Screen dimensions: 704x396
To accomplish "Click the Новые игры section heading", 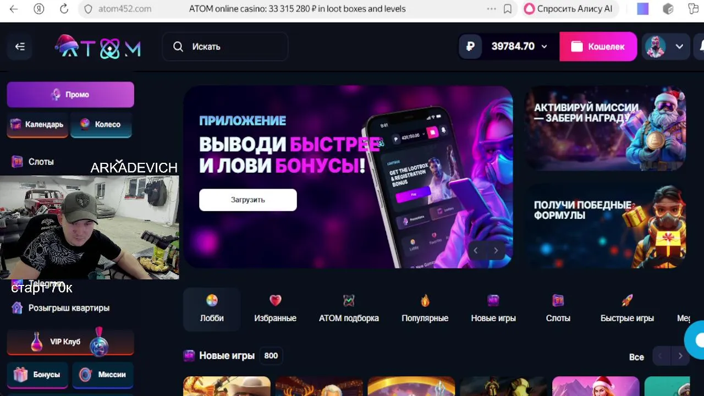I will click(x=227, y=356).
